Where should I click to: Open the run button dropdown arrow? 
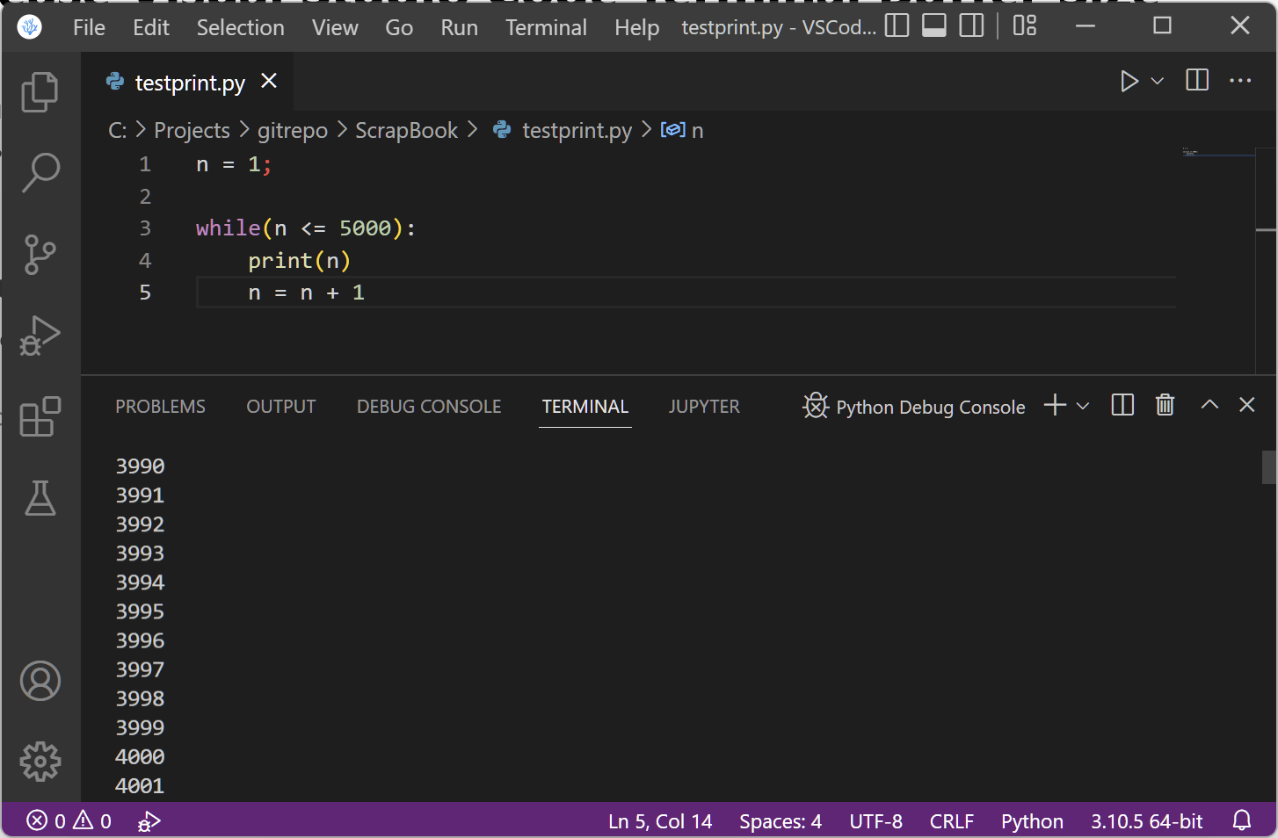(1157, 81)
